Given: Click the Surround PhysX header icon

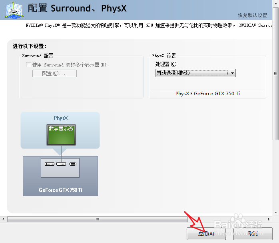Looking at the screenshot, I should click(x=14, y=10).
